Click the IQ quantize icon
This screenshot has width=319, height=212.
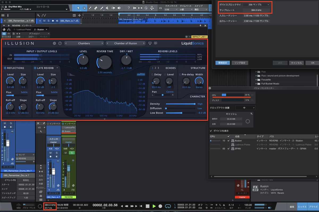[160, 8]
